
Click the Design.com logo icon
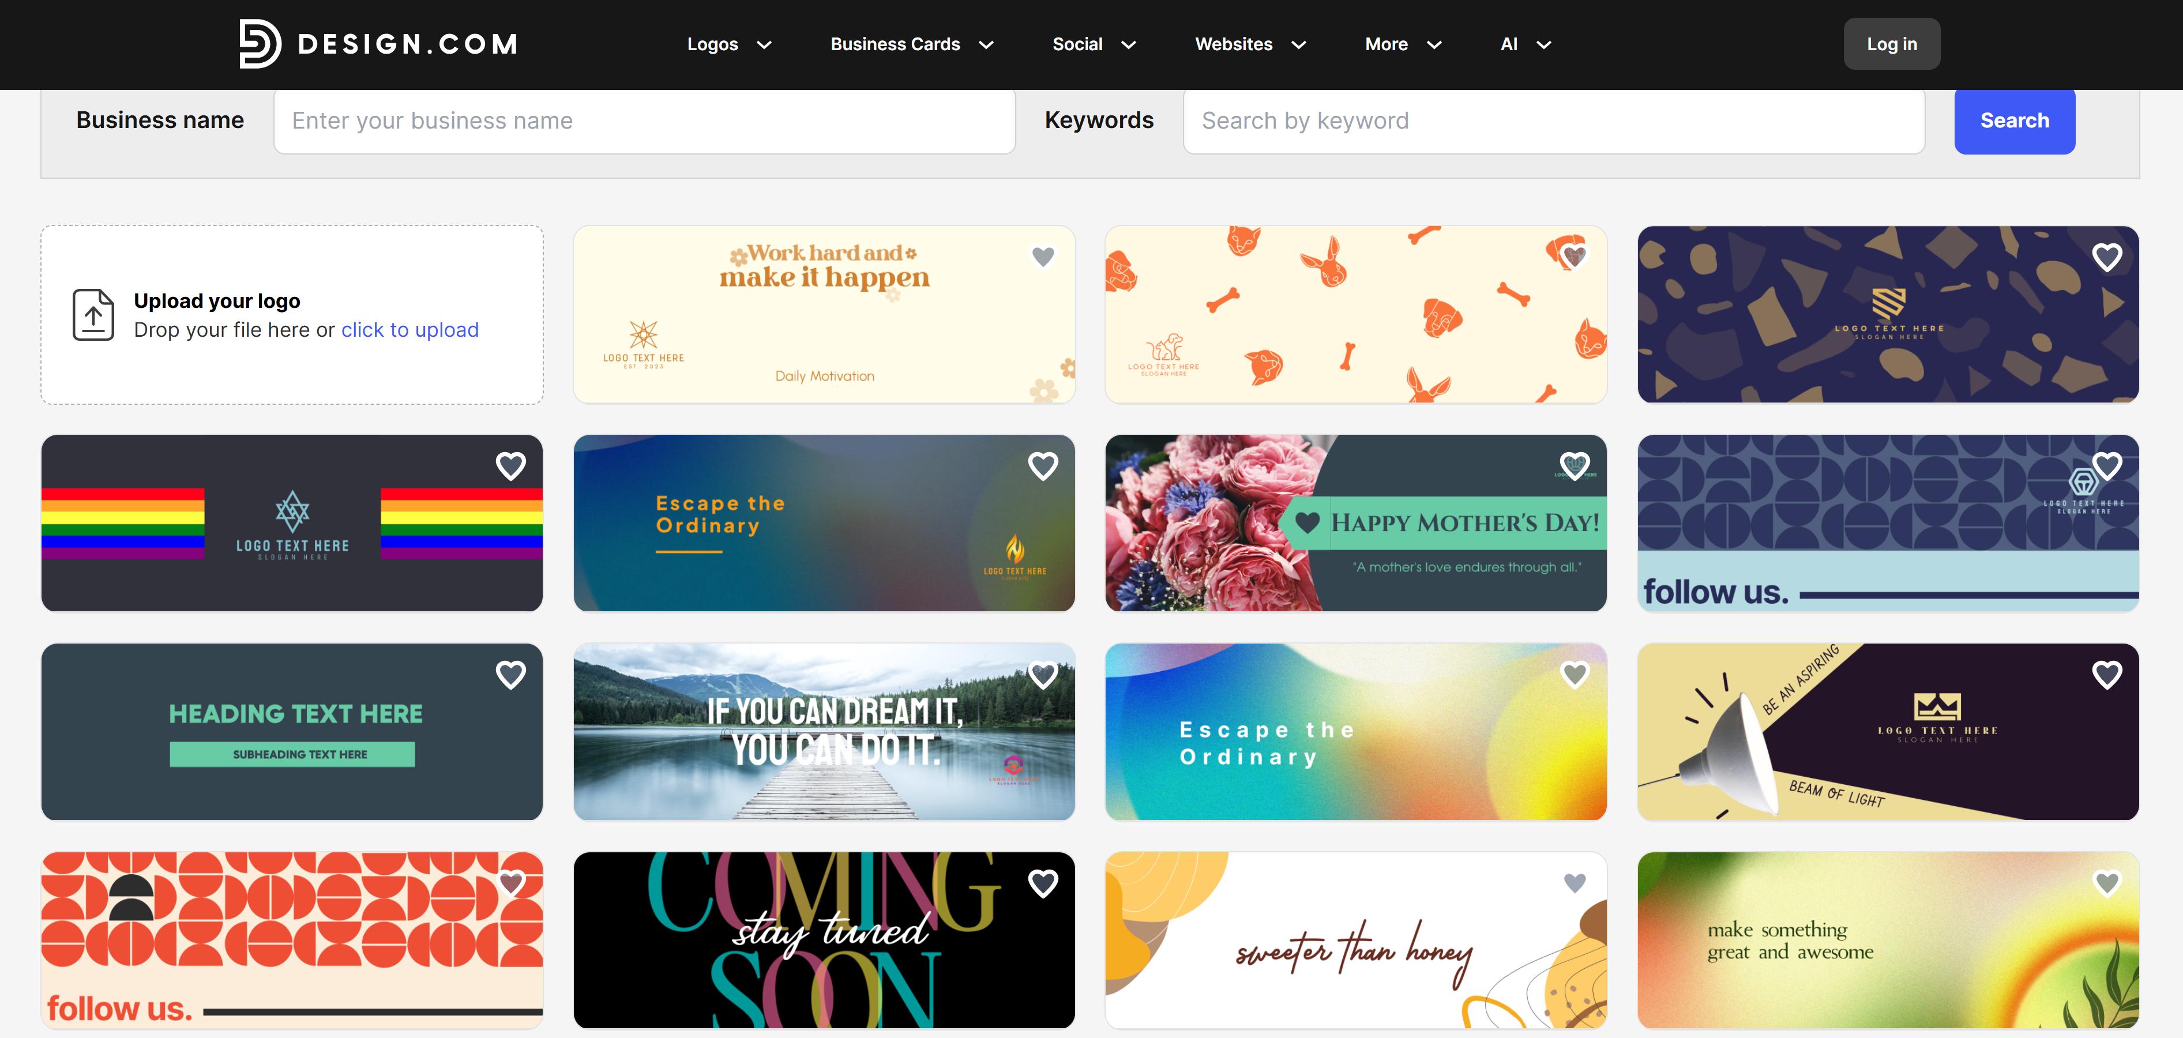[x=260, y=43]
